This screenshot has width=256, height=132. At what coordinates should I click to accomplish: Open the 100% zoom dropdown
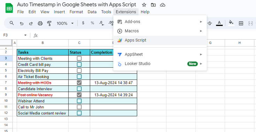[x=65, y=23]
